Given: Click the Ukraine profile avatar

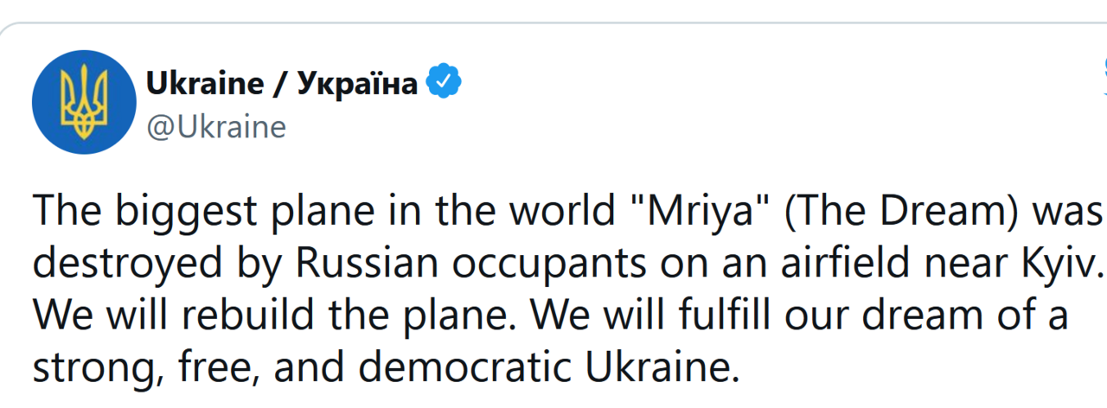Looking at the screenshot, I should click(x=84, y=103).
